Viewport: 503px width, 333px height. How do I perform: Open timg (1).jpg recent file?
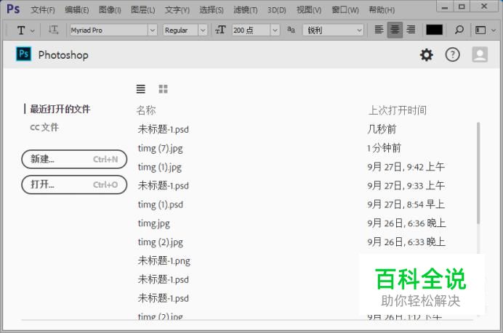160,167
